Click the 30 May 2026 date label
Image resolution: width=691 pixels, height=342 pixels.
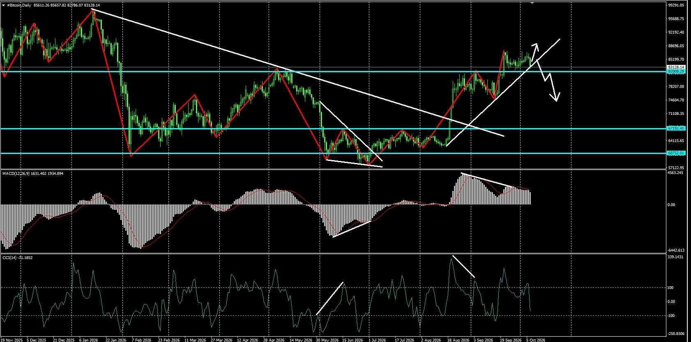pos(327,340)
